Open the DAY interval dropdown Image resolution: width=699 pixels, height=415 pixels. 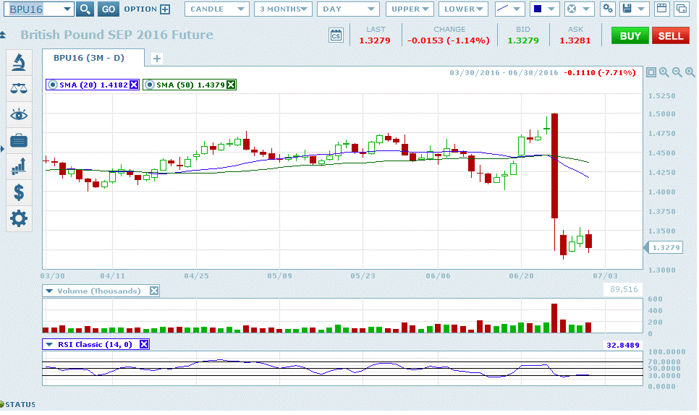pos(348,9)
